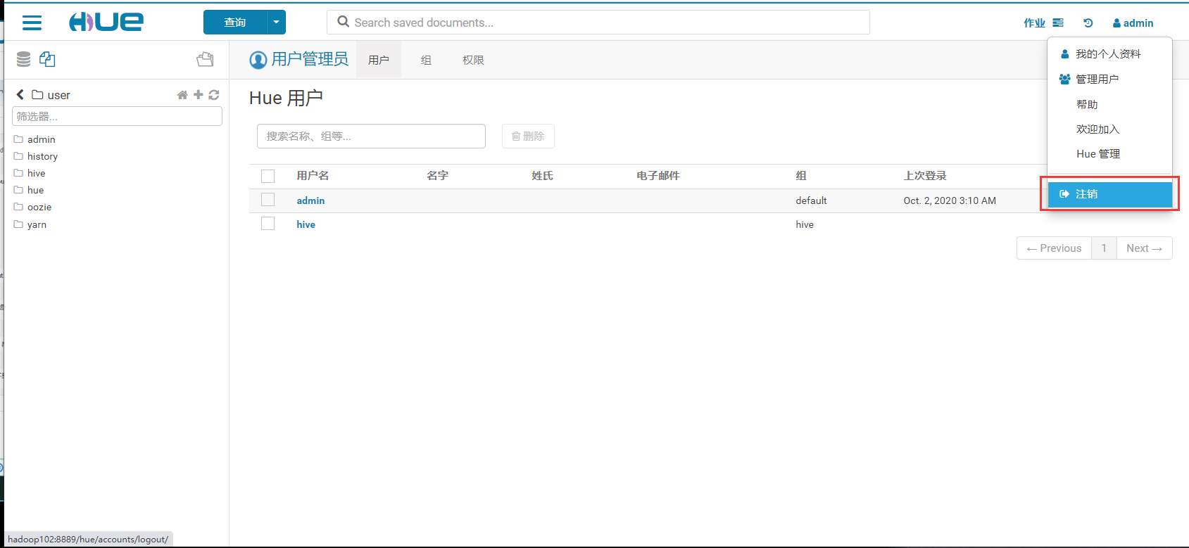Open the jobs browser list icon
This screenshot has width=1189, height=548.
click(1058, 23)
